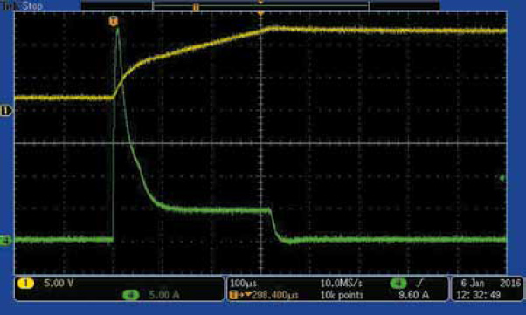Screen dimensions: 526x315
Task: Select the orange center position marker at the graticule top
Action: coord(260,14)
